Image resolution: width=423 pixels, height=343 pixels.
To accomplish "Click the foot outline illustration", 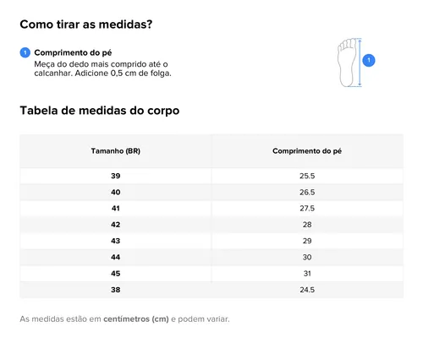I will click(x=347, y=63).
